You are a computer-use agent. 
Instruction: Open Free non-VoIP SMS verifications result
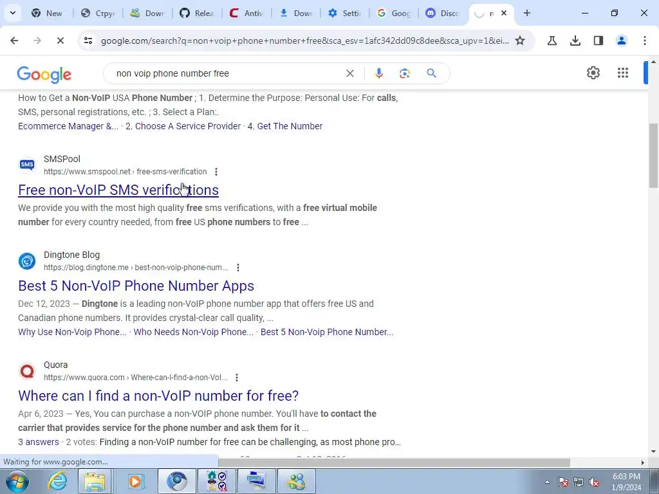click(118, 190)
